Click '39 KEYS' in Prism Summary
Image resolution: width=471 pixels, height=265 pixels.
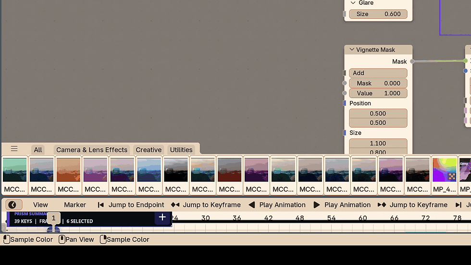click(23, 221)
